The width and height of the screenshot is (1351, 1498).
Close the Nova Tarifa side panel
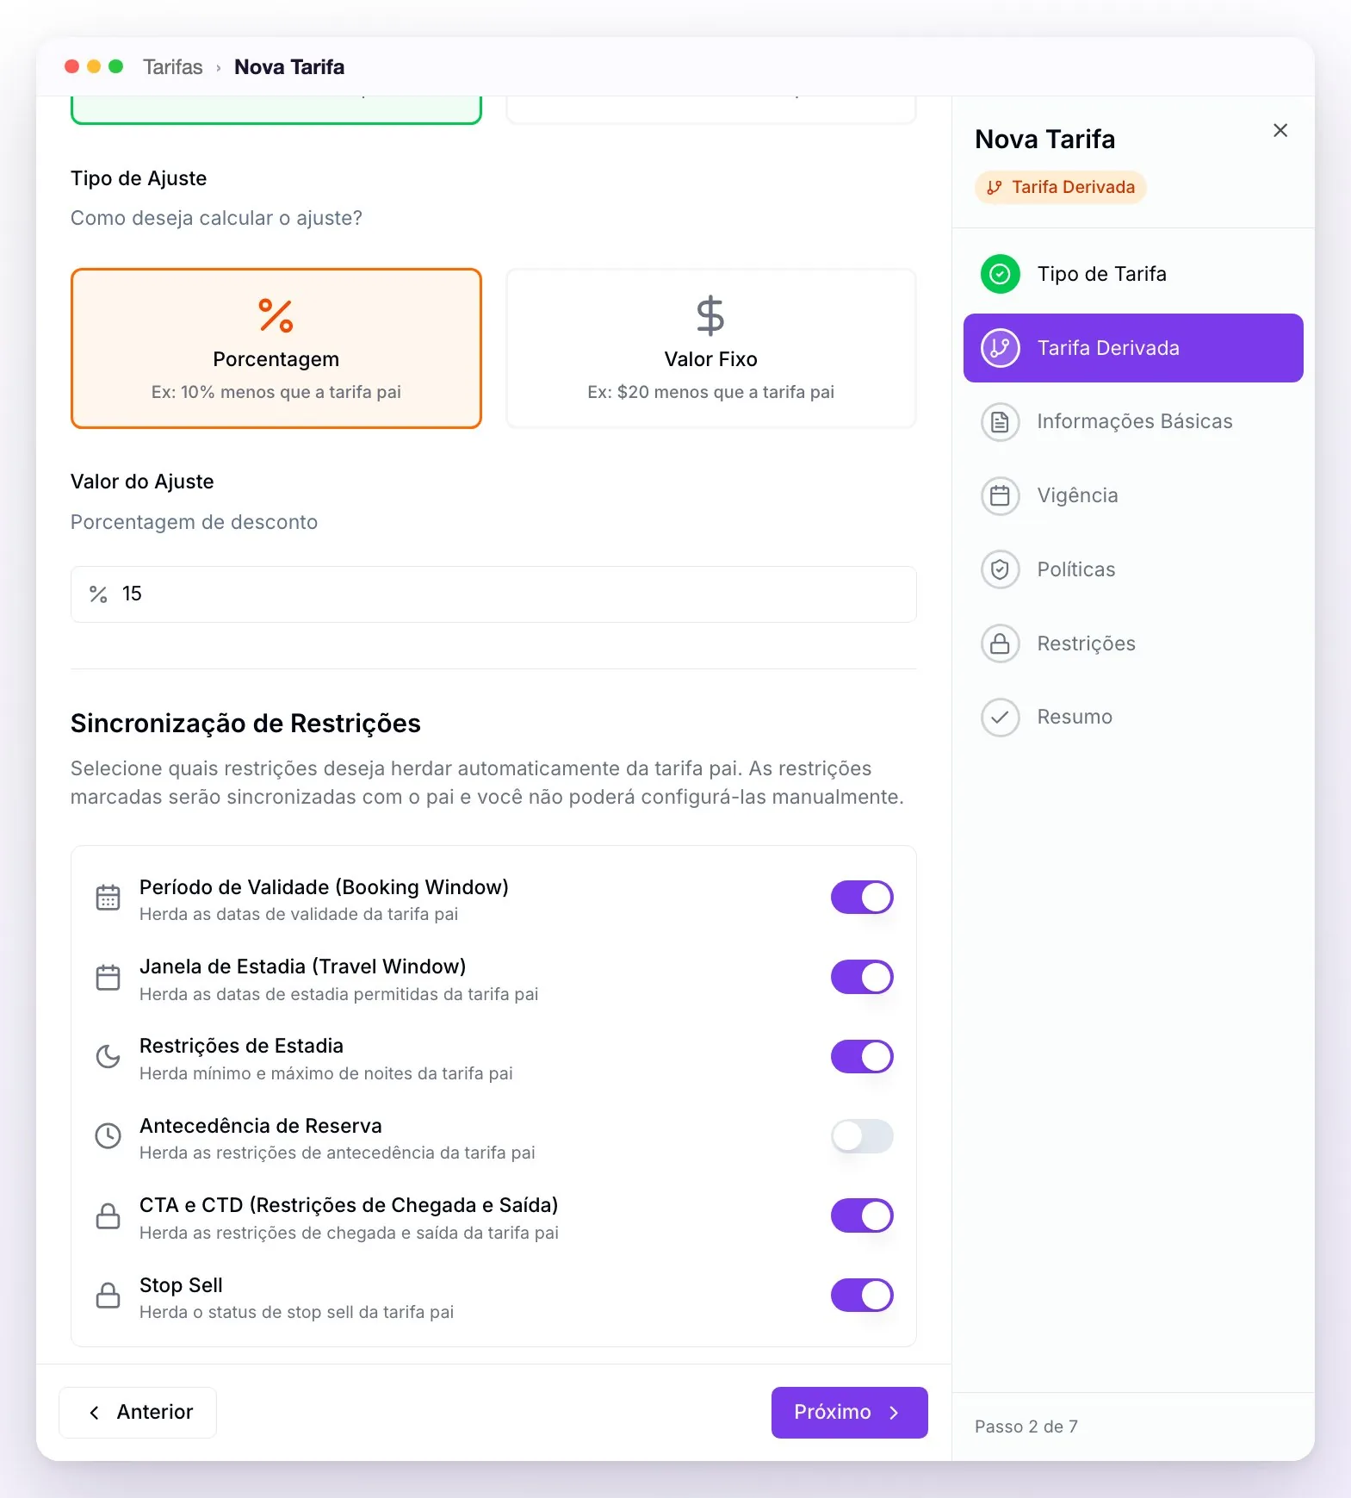point(1280,130)
